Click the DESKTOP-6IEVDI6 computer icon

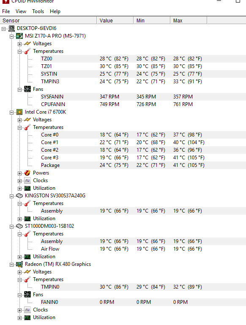point(11,28)
